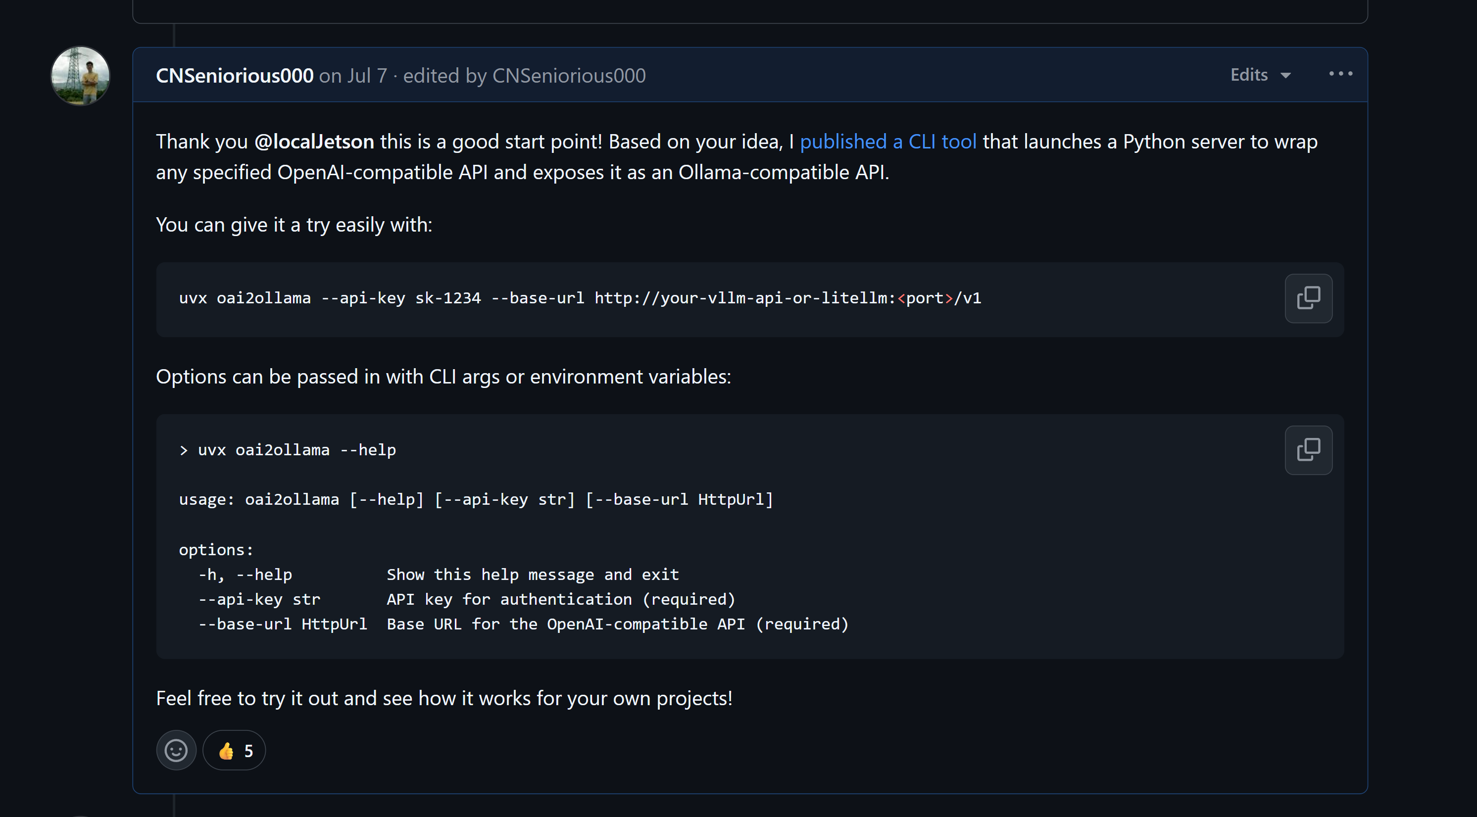
Task: Open the 'on Jul 7' comment permalink
Action: click(x=353, y=76)
